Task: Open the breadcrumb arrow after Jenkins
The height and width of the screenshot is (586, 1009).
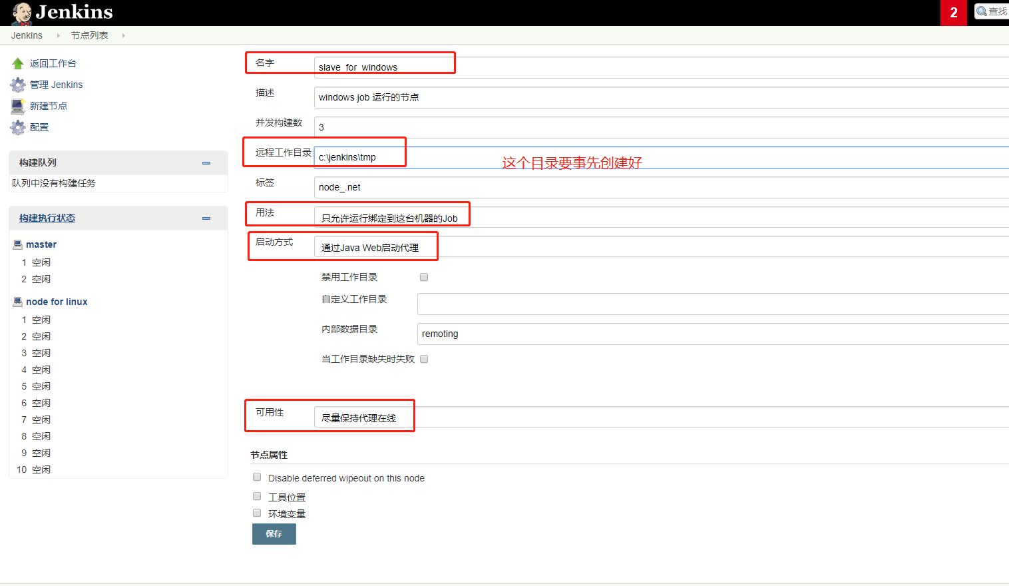Action: (x=58, y=35)
